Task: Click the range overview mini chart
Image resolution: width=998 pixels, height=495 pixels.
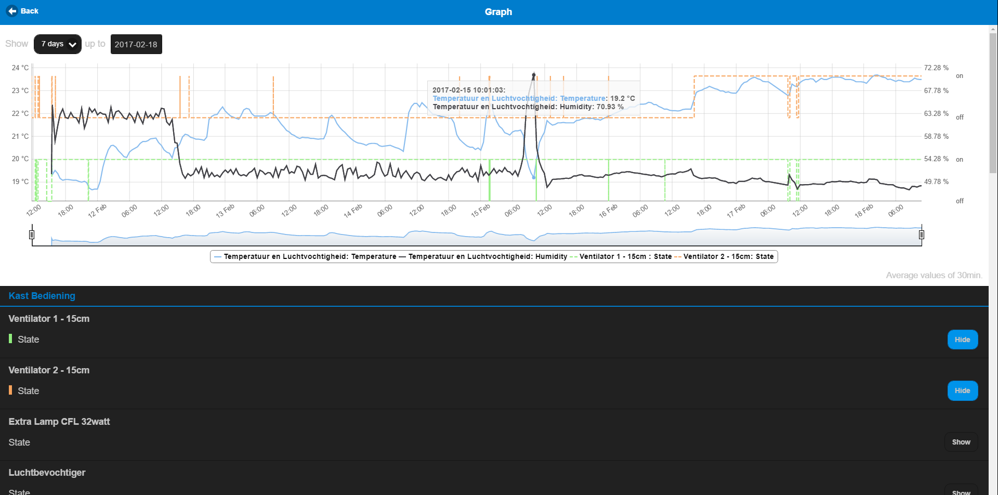Action: [x=477, y=235]
